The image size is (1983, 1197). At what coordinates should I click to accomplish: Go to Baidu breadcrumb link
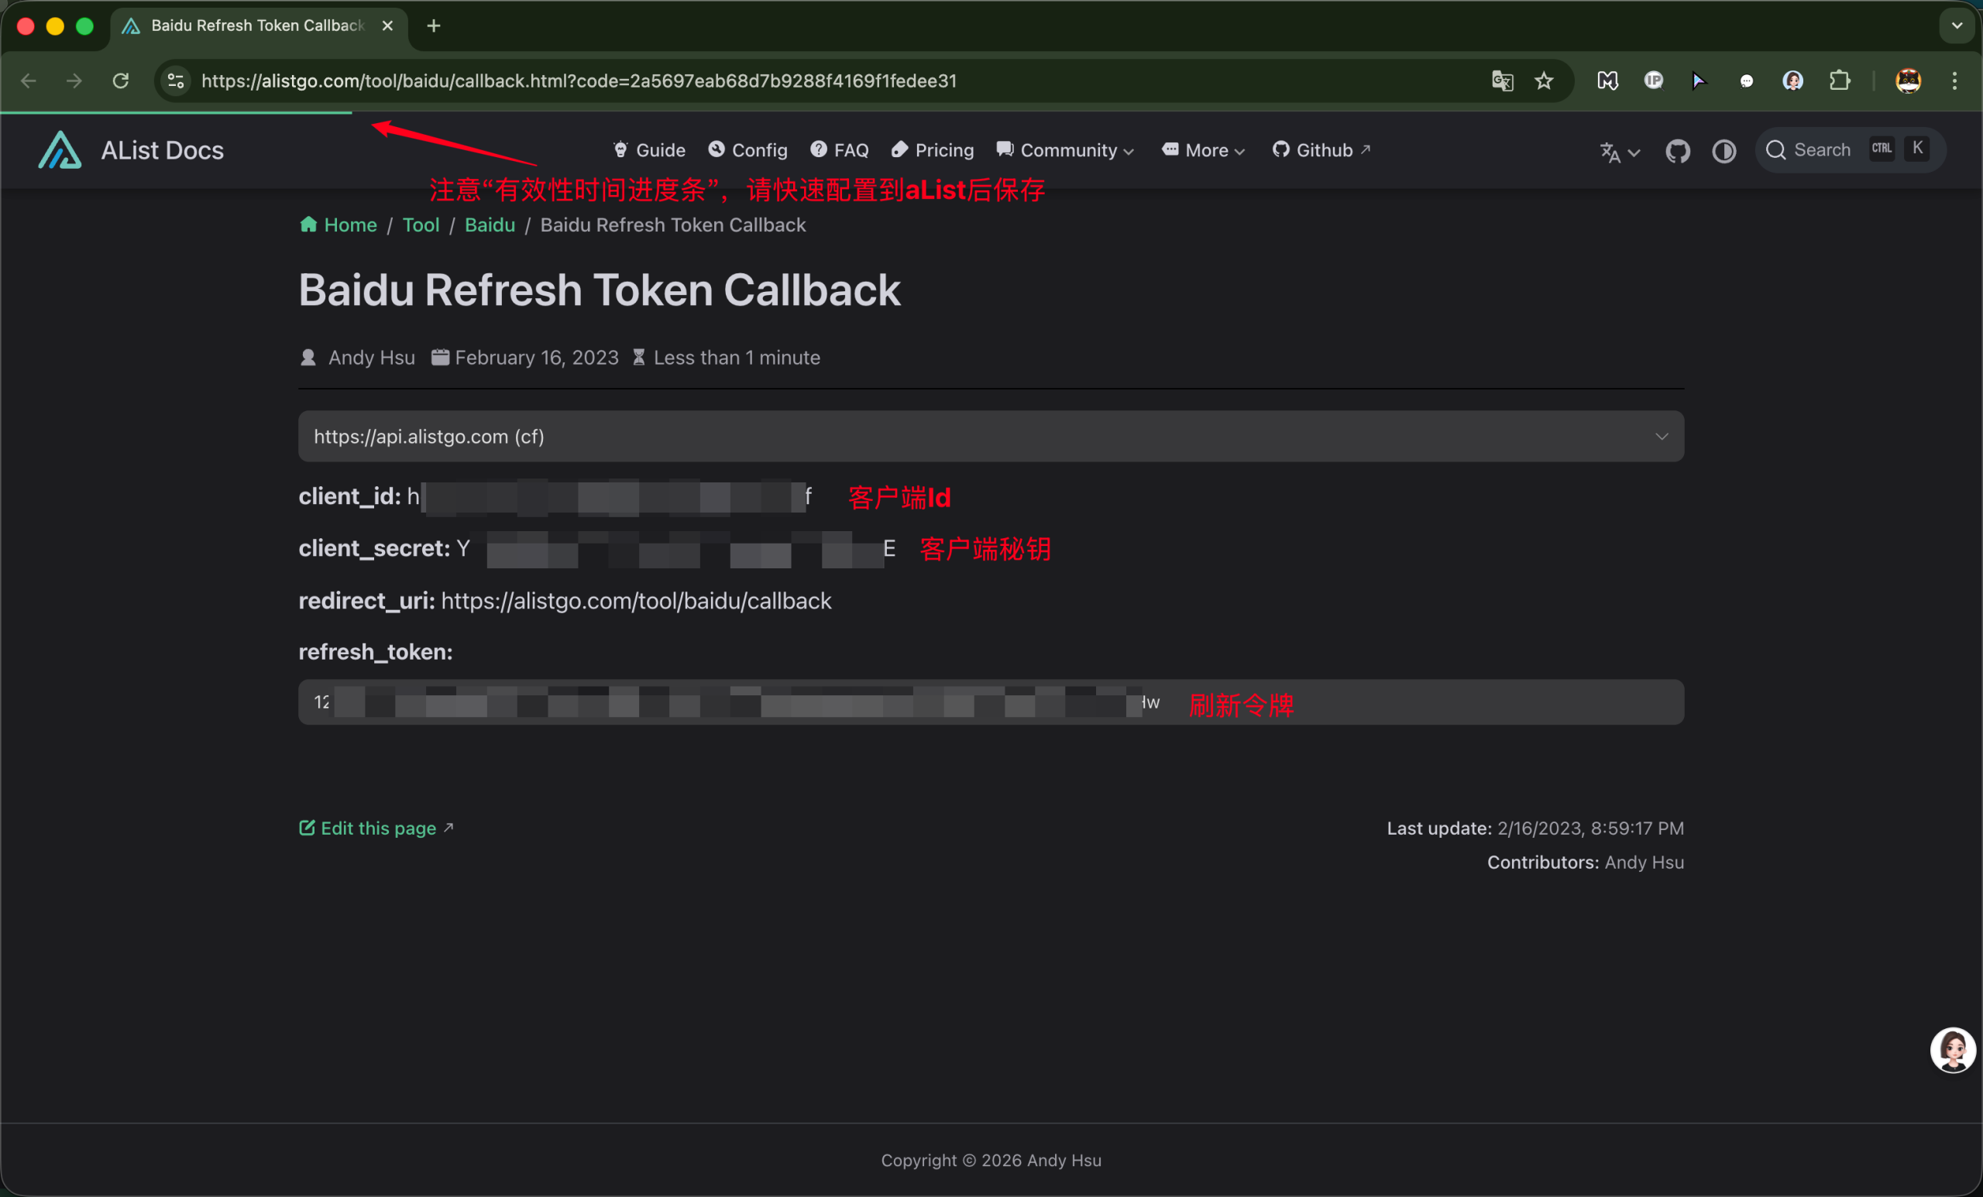point(490,225)
